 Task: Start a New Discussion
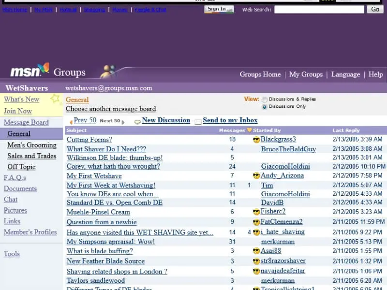166,120
